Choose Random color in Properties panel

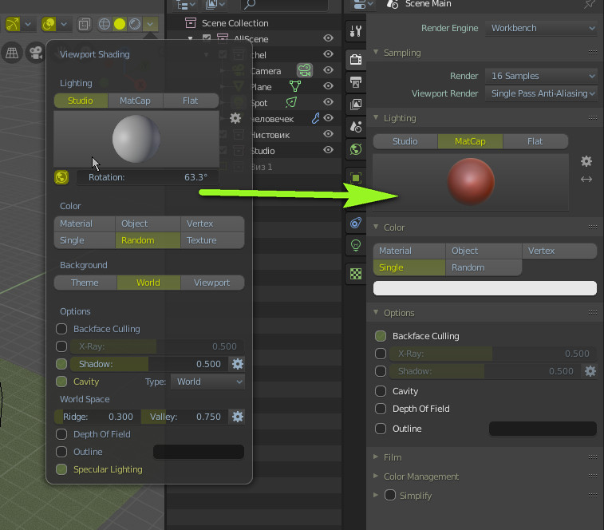coord(484,267)
